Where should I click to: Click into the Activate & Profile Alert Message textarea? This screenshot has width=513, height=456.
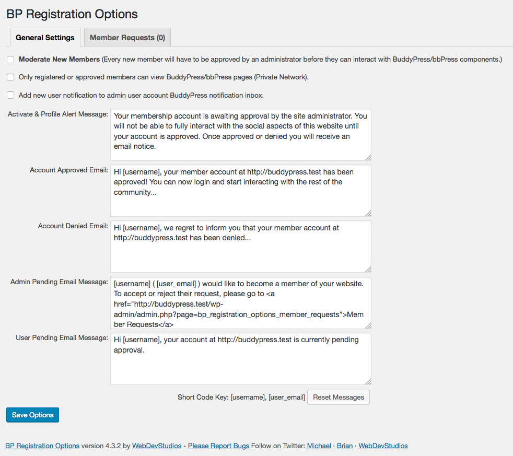pos(240,134)
